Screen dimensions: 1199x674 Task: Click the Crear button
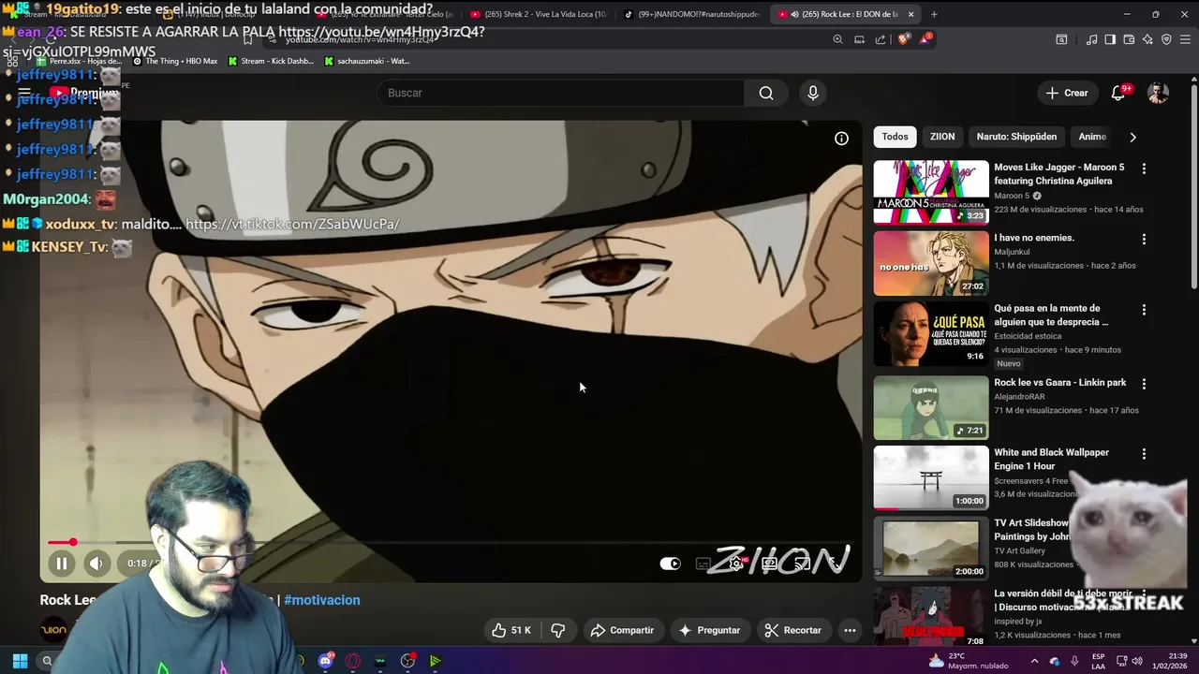click(1067, 93)
